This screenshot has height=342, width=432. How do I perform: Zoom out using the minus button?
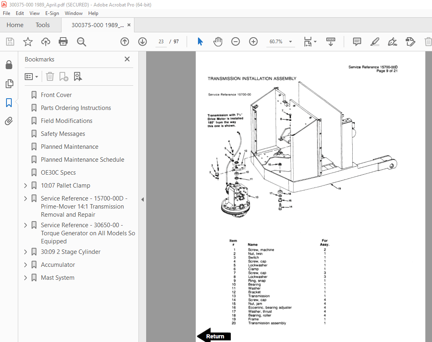(235, 41)
